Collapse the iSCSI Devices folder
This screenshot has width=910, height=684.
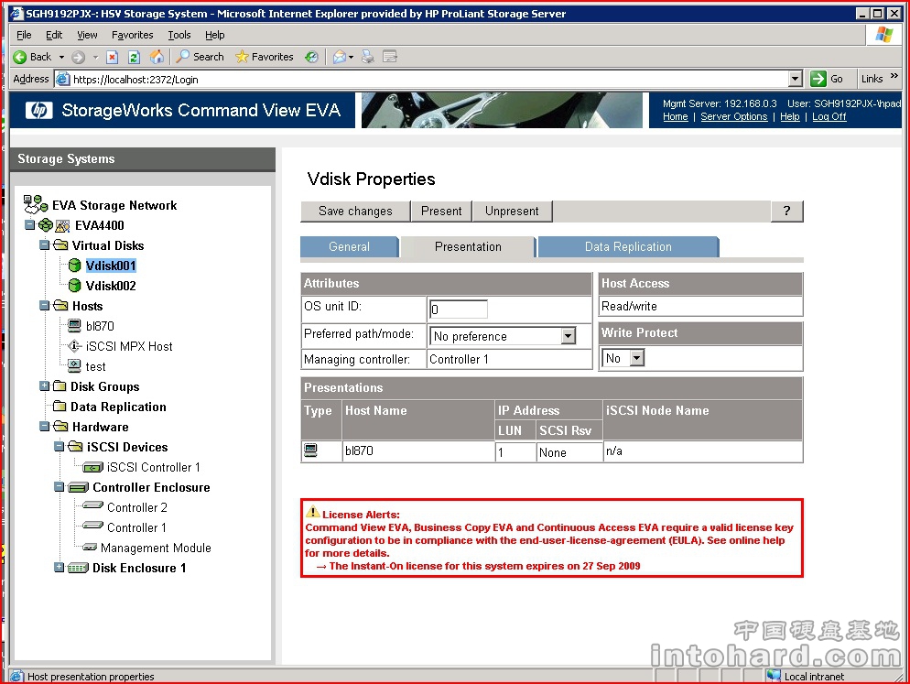[x=59, y=447]
